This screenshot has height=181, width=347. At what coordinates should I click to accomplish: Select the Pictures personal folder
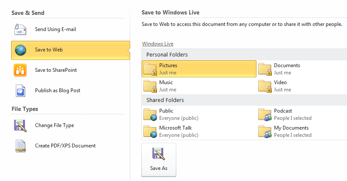pyautogui.click(x=199, y=69)
